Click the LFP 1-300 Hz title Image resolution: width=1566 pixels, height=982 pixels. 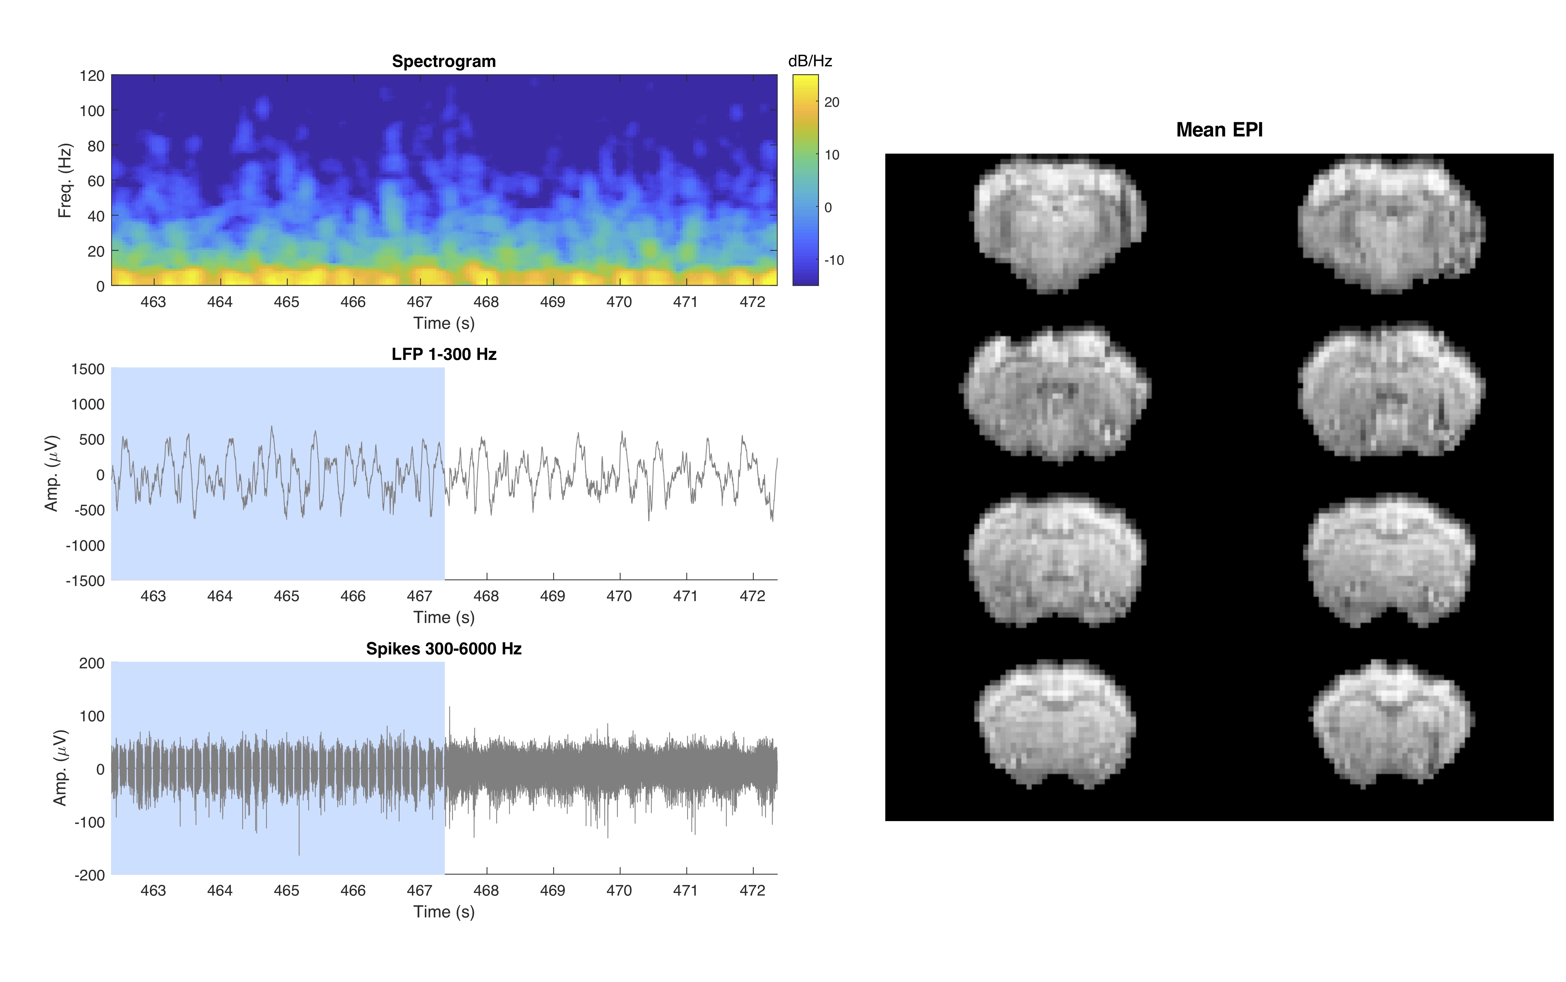(444, 354)
